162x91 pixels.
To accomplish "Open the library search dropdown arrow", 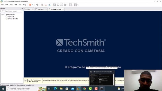I will 22,11.
